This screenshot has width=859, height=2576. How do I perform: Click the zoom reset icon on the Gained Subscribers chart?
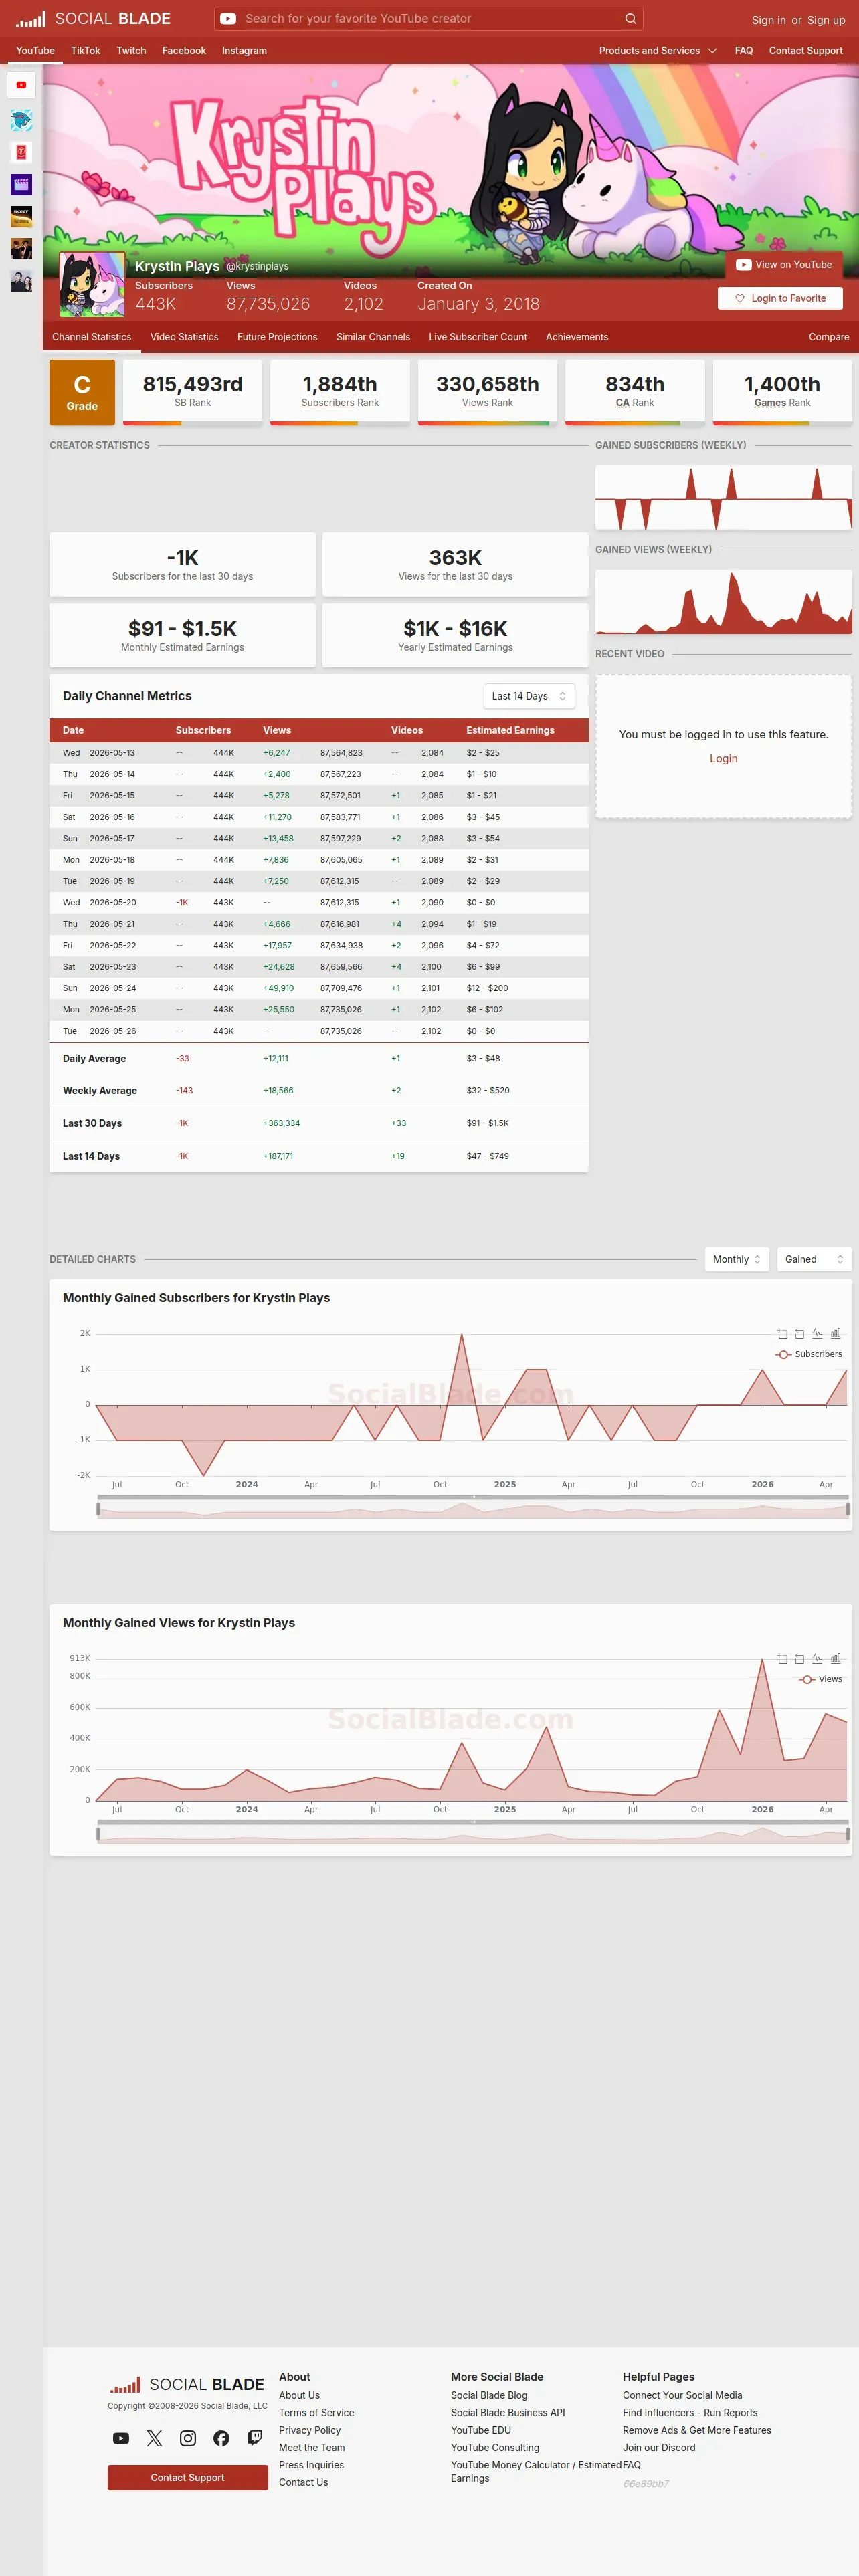tap(799, 1334)
